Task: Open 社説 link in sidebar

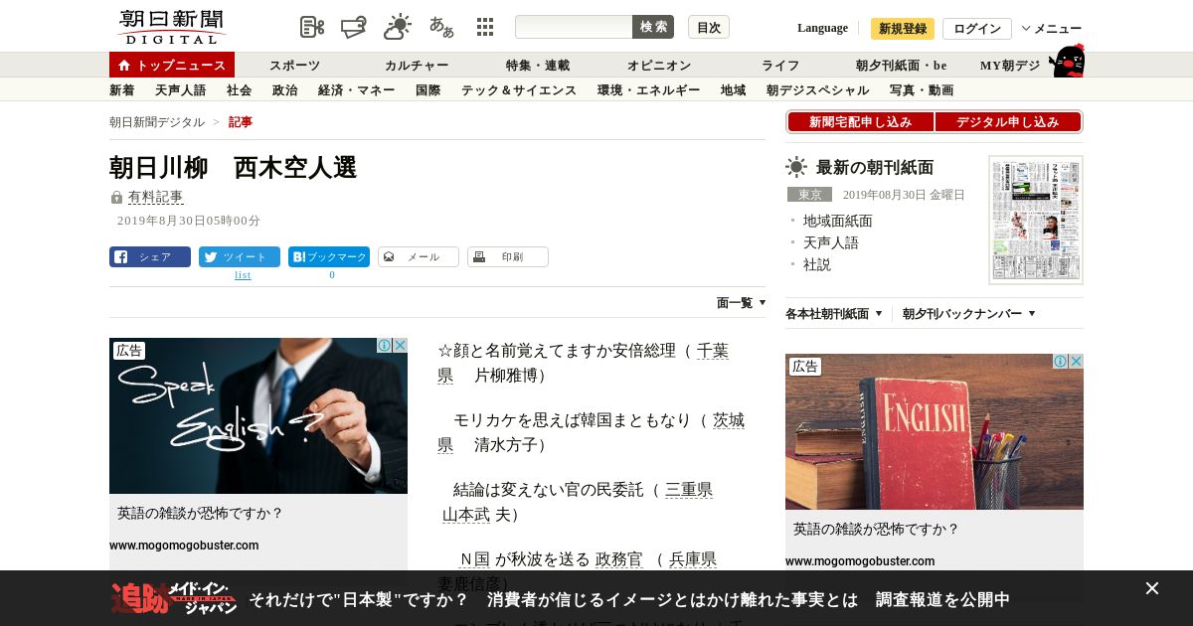Action: click(817, 264)
